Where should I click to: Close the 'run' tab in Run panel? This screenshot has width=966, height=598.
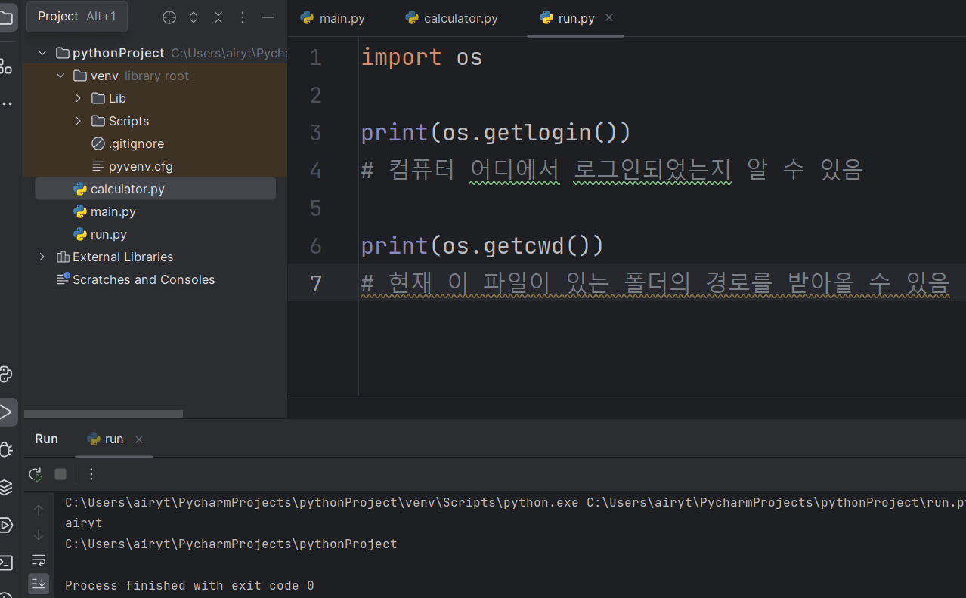coord(139,439)
